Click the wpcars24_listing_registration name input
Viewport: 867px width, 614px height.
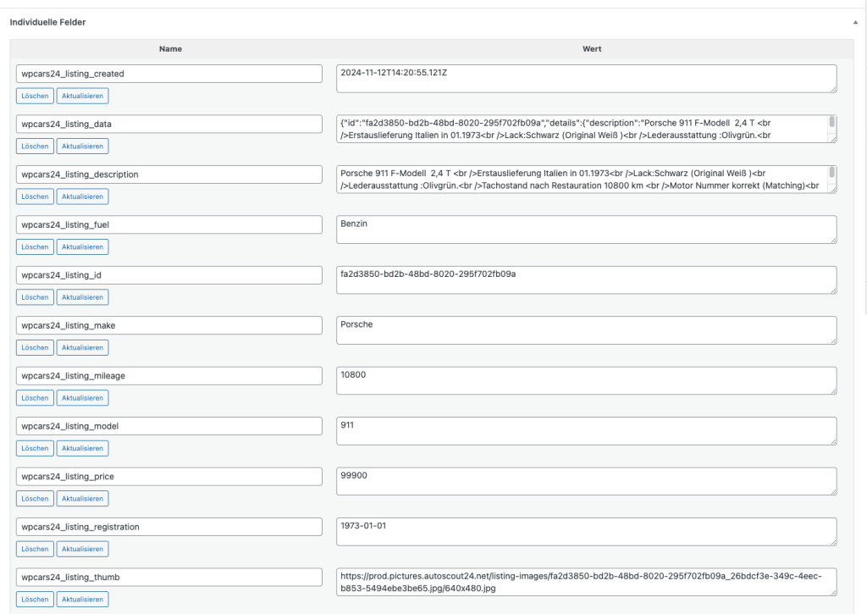pyautogui.click(x=168, y=527)
